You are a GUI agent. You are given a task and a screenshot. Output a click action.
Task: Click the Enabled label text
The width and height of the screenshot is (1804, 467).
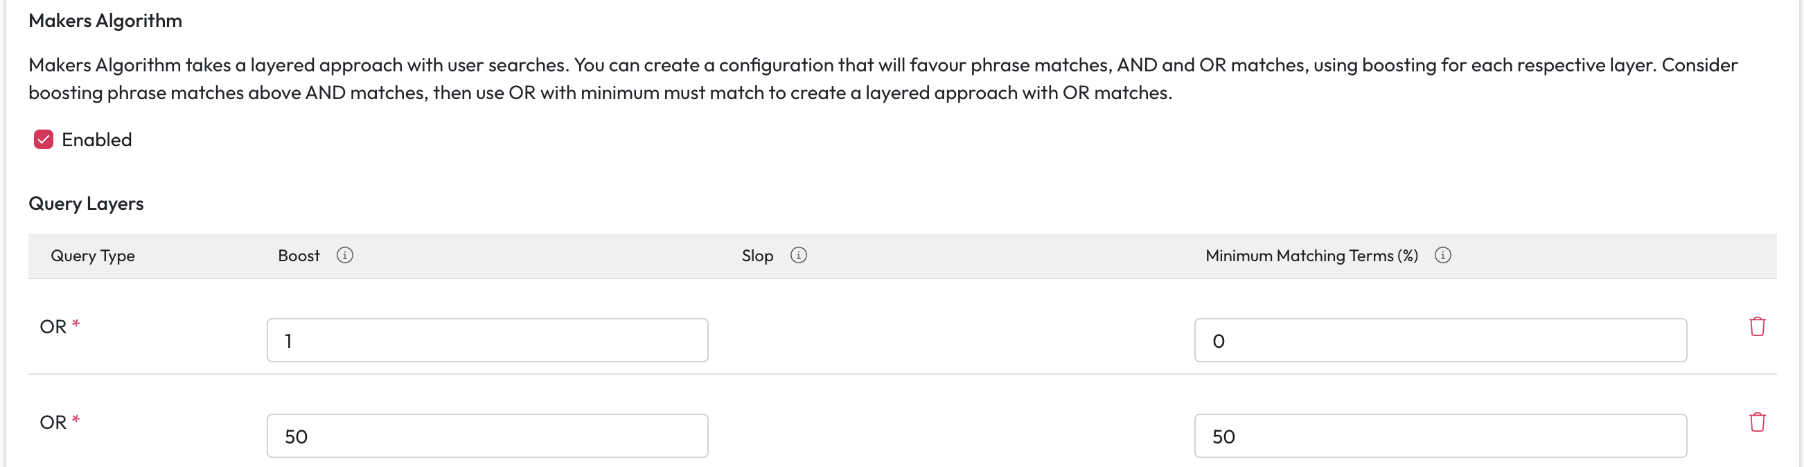[x=97, y=140]
